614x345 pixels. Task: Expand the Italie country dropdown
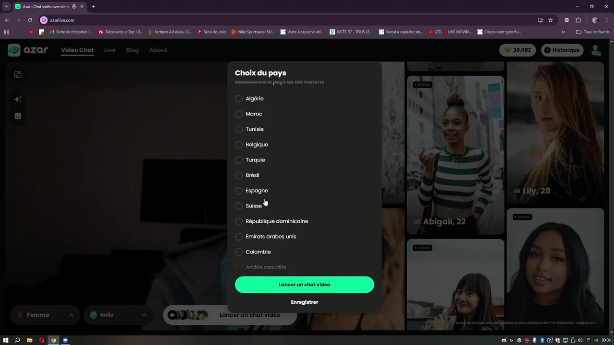click(118, 315)
